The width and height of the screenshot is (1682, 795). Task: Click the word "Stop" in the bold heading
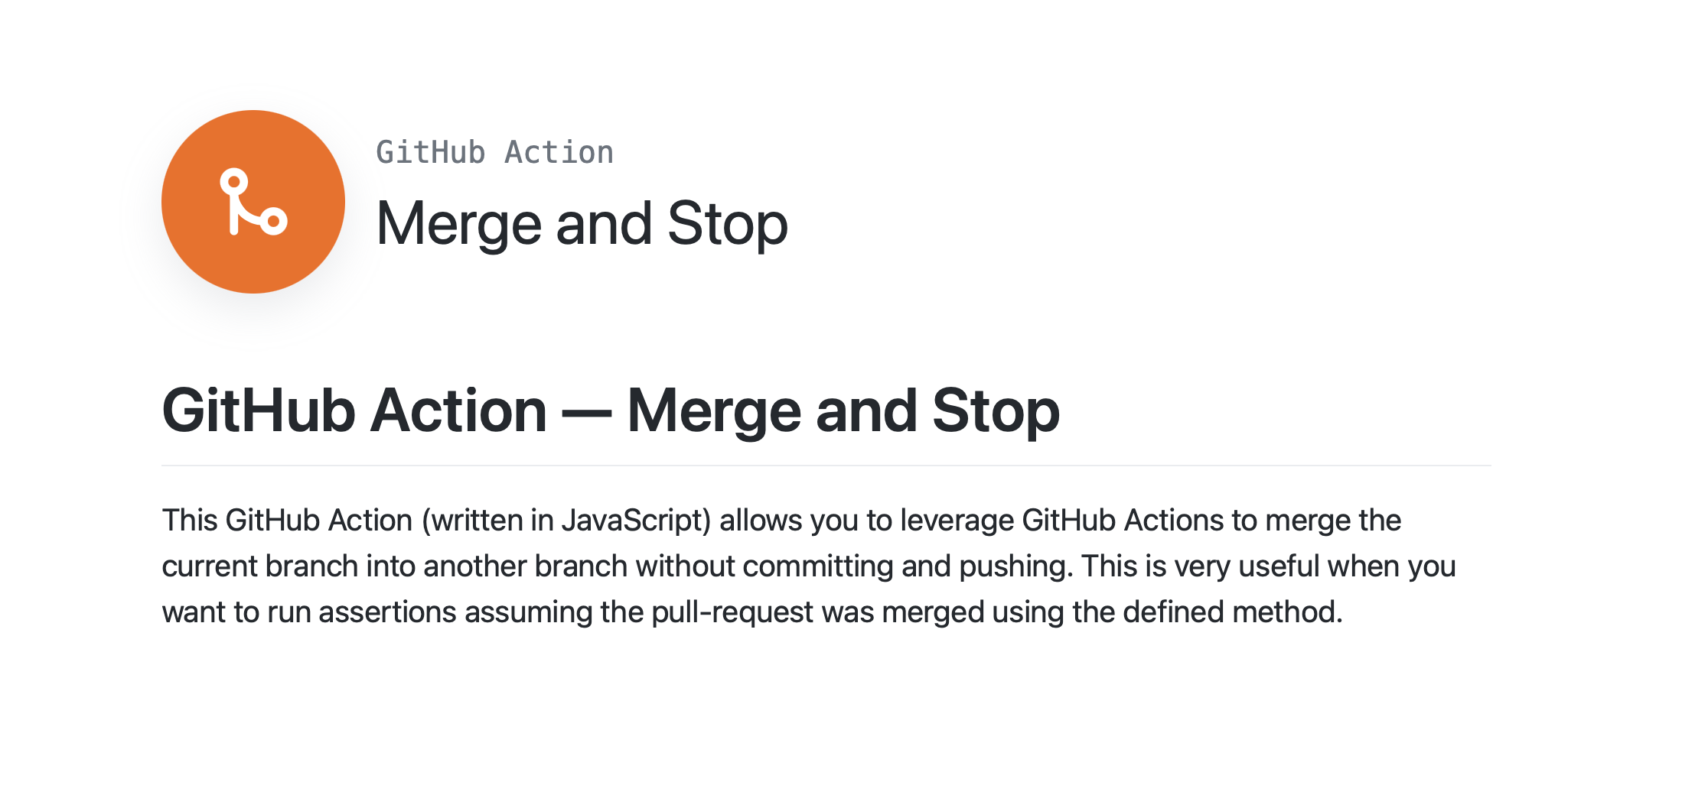[x=996, y=410]
